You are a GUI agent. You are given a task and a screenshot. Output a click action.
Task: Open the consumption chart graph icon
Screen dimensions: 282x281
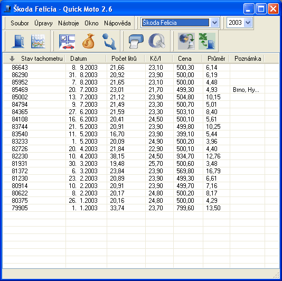(38, 41)
